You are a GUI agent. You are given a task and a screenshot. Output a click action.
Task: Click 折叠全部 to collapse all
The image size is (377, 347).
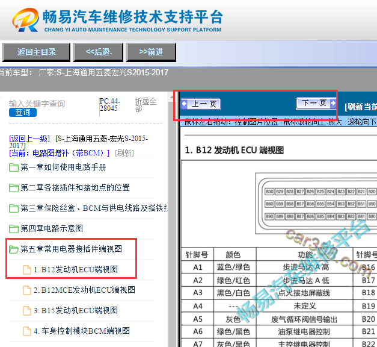pyautogui.click(x=146, y=105)
